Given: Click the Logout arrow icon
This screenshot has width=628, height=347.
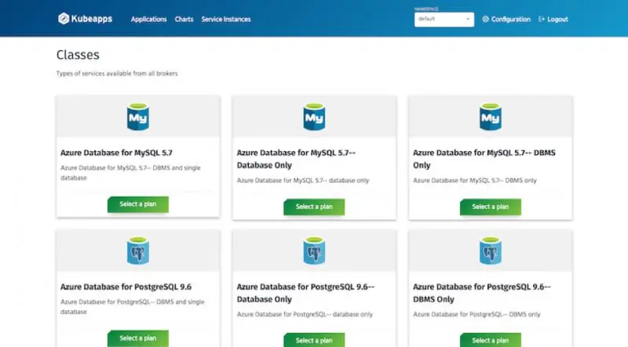Looking at the screenshot, I should point(542,19).
